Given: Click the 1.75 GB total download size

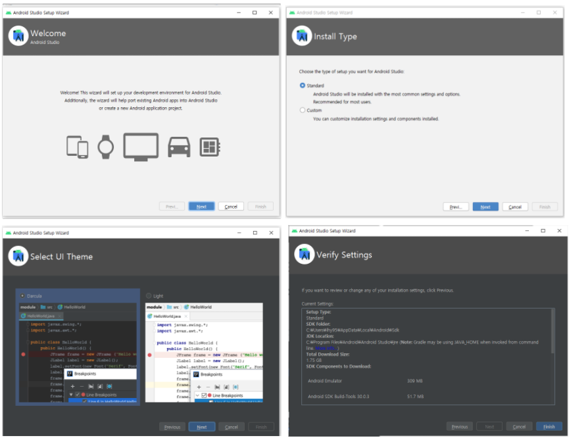Looking at the screenshot, I should coord(314,360).
